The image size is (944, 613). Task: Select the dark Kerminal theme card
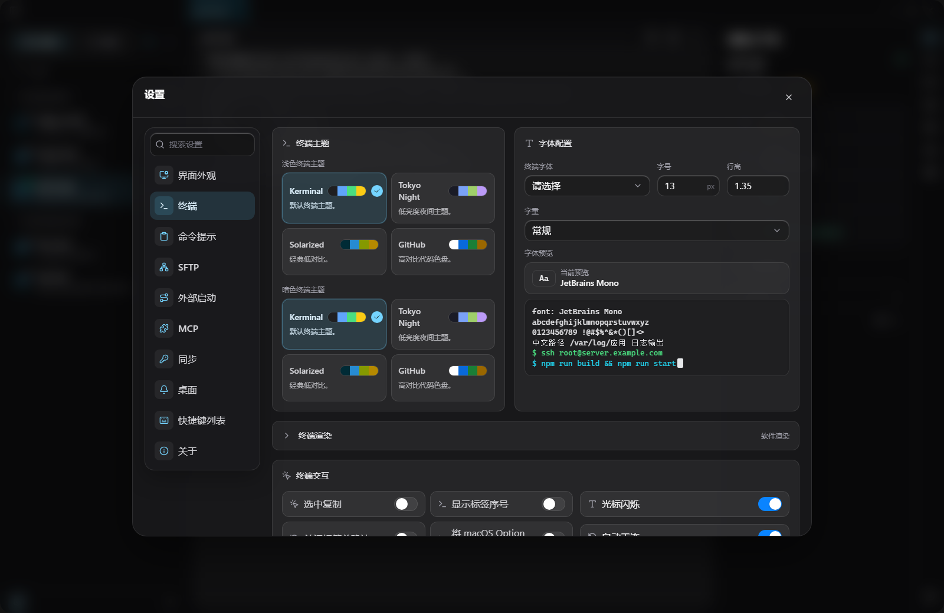[x=334, y=324]
